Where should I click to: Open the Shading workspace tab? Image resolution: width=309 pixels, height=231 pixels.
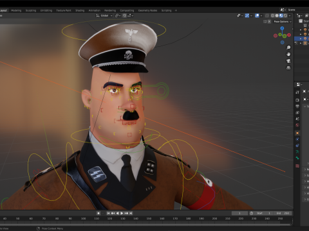coord(80,10)
